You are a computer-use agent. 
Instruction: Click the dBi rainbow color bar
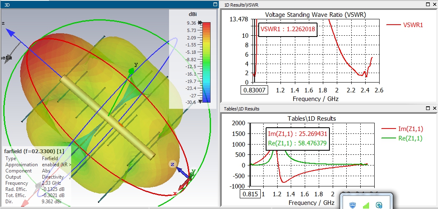[x=206, y=62]
